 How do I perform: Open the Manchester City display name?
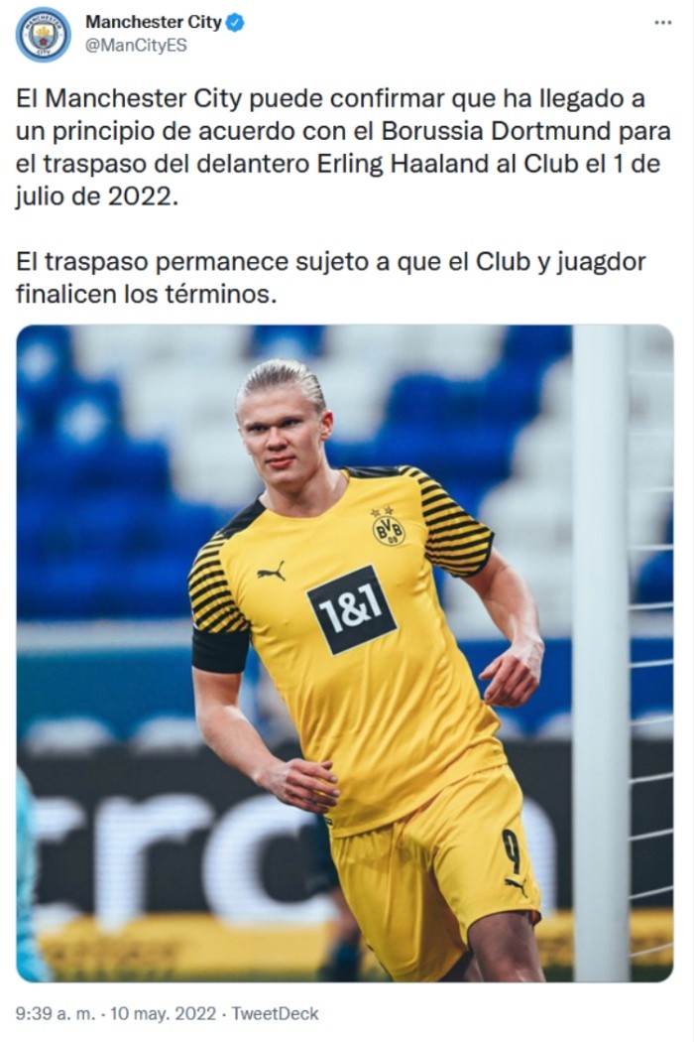[x=153, y=22]
